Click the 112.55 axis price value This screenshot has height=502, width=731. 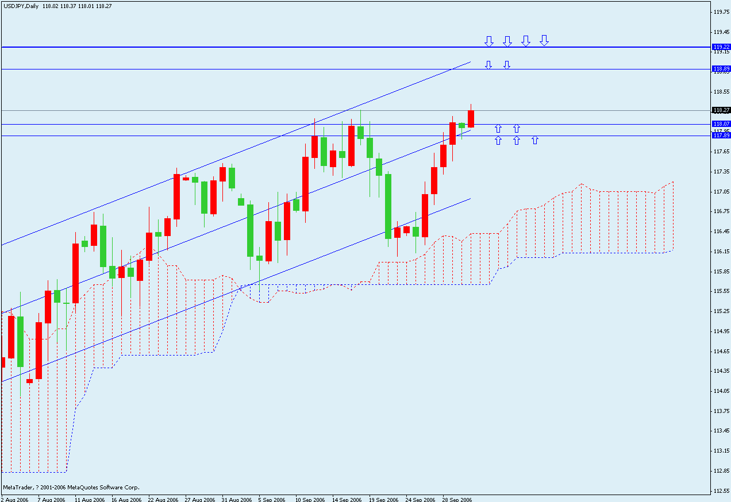pos(721,491)
